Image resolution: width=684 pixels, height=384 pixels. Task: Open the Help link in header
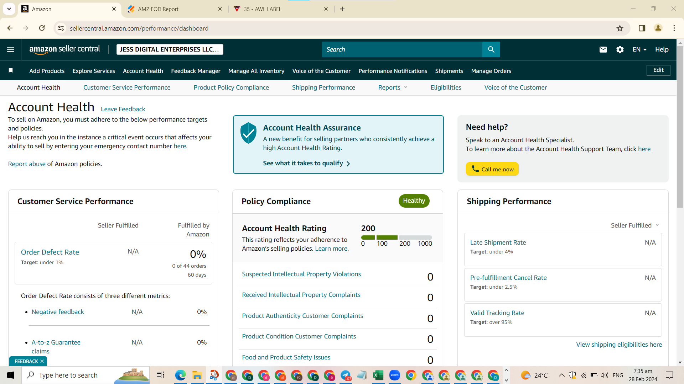tap(662, 49)
